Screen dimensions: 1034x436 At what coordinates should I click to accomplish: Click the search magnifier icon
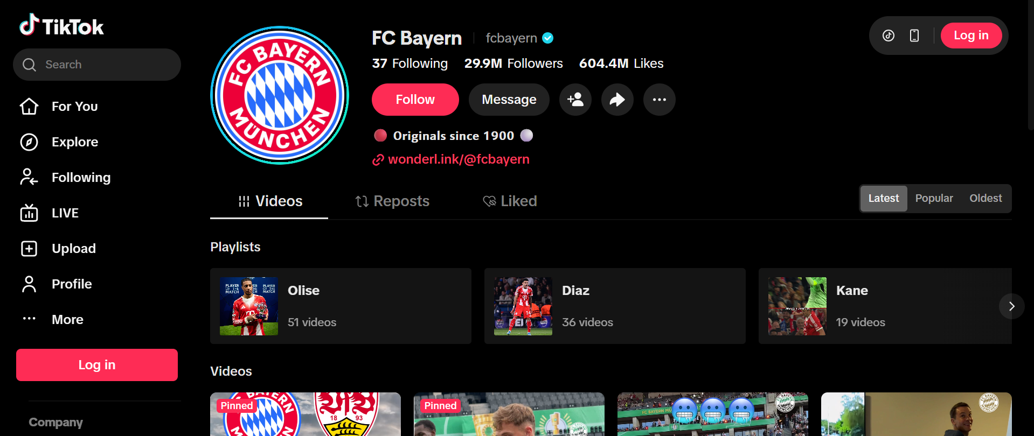[x=30, y=65]
